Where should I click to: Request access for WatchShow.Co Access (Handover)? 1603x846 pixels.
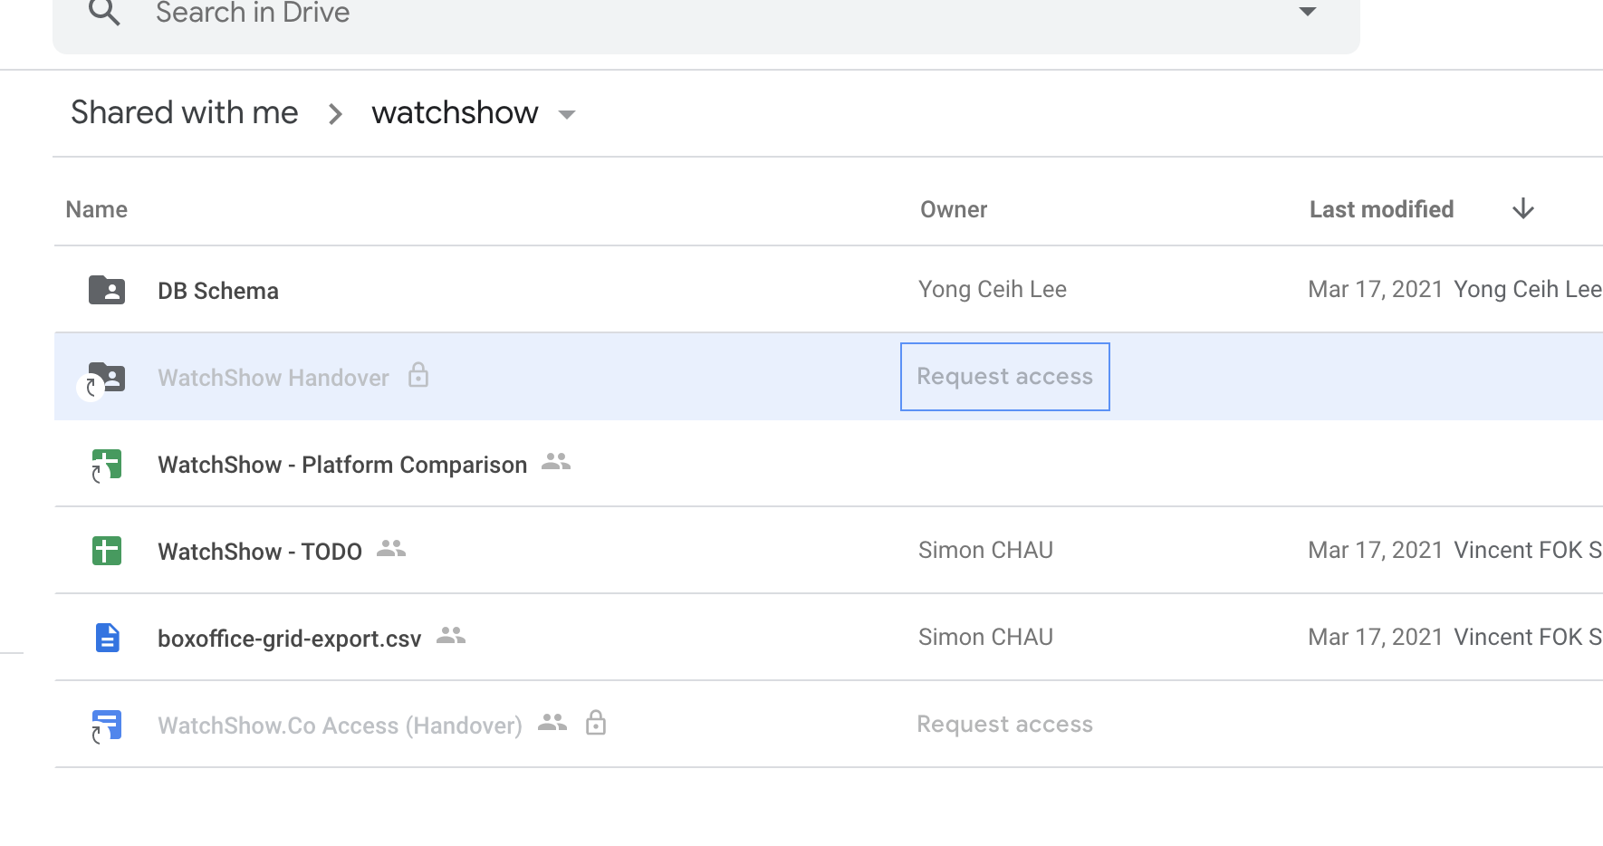pos(1004,725)
